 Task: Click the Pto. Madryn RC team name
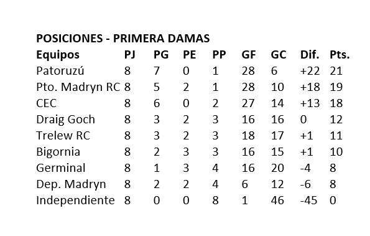[x=78, y=87]
